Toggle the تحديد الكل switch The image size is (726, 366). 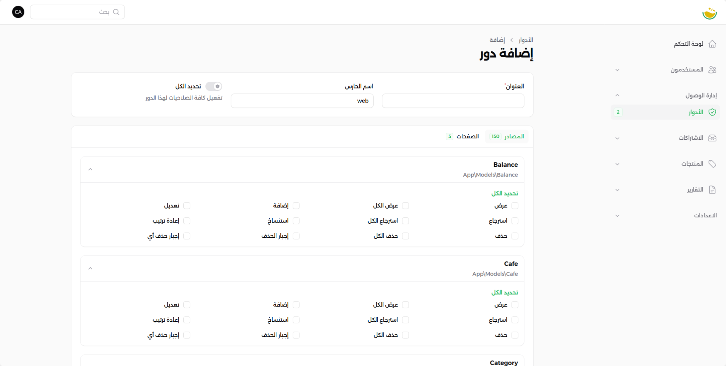(214, 87)
